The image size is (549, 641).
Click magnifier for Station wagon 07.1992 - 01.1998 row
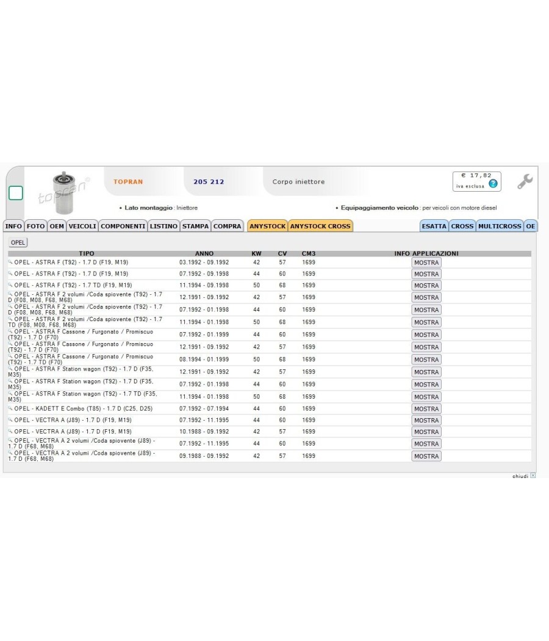[x=10, y=381]
